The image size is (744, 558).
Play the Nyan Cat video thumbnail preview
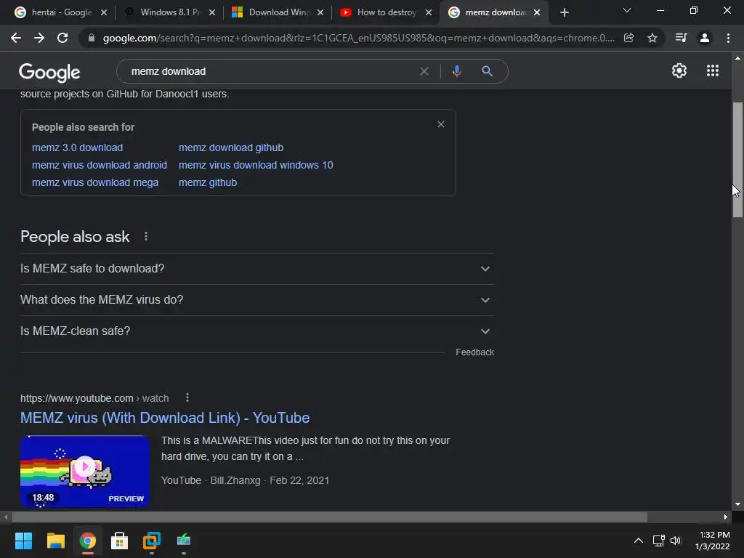tap(85, 471)
